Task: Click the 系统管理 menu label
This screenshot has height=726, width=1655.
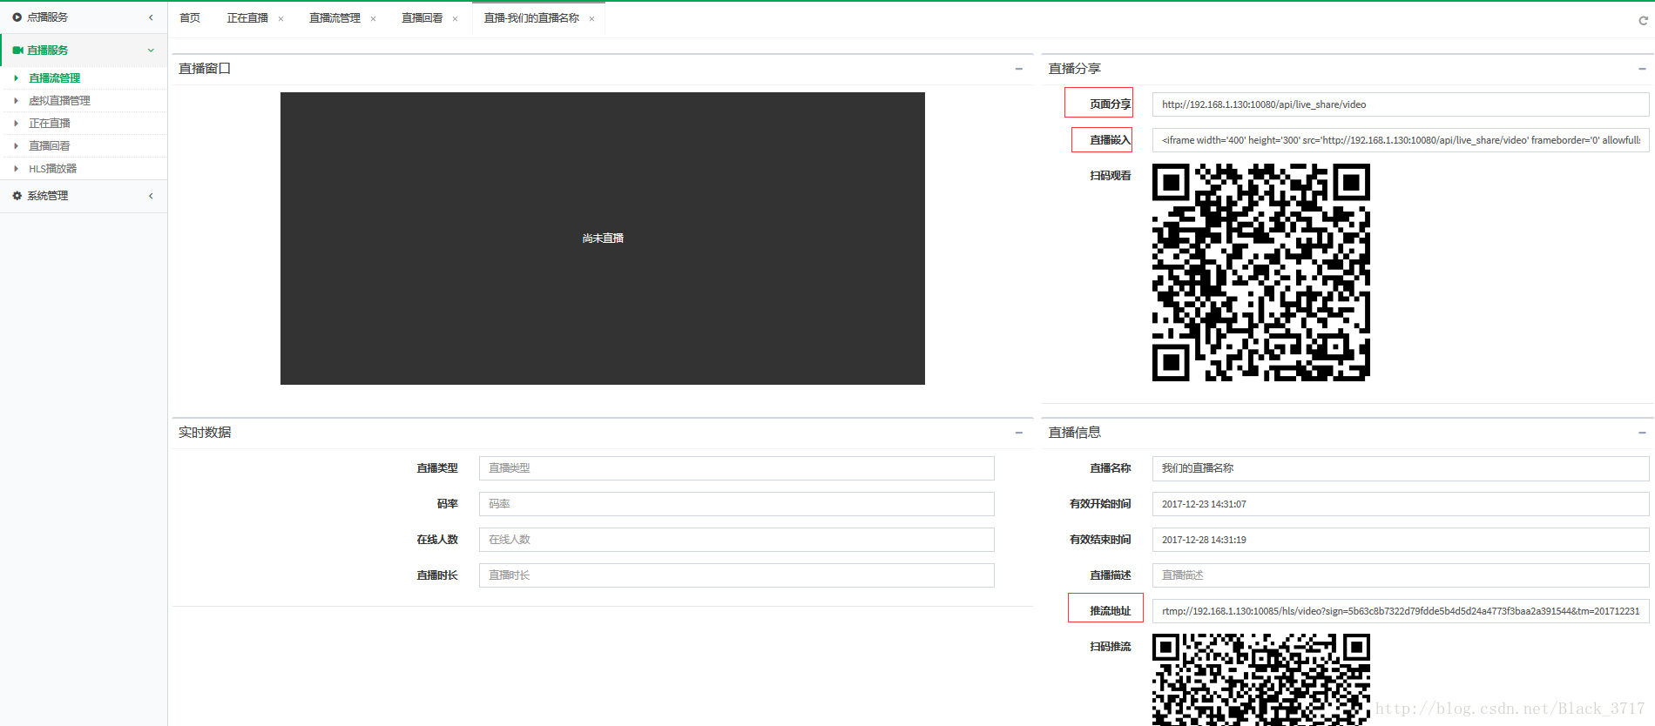Action: (x=47, y=196)
